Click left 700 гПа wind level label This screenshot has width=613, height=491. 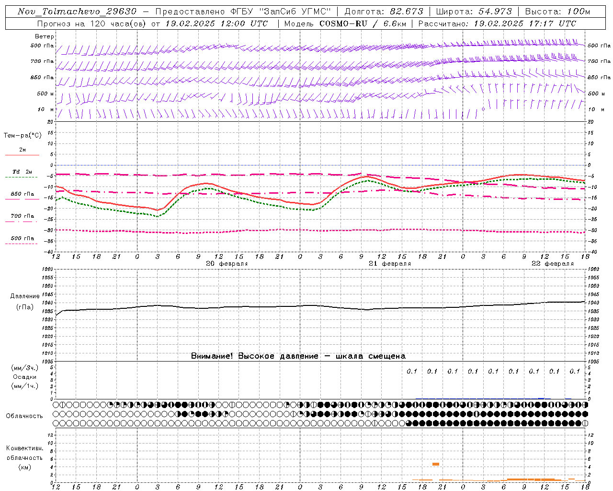[x=42, y=61]
